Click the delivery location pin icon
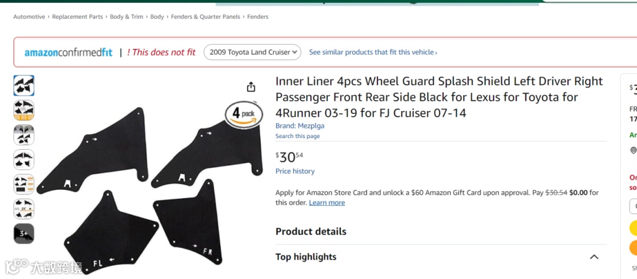The height and width of the screenshot is (279, 637). 633,150
